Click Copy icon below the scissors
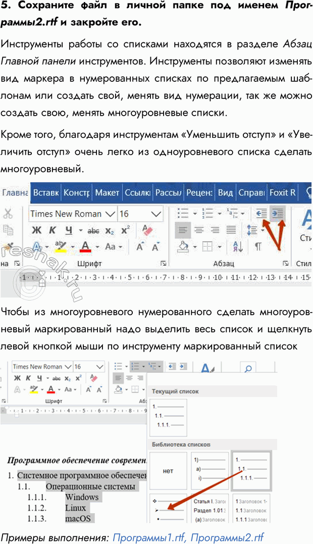 (8, 230)
